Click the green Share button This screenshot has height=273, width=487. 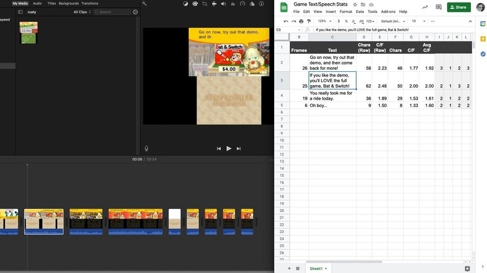(x=459, y=7)
